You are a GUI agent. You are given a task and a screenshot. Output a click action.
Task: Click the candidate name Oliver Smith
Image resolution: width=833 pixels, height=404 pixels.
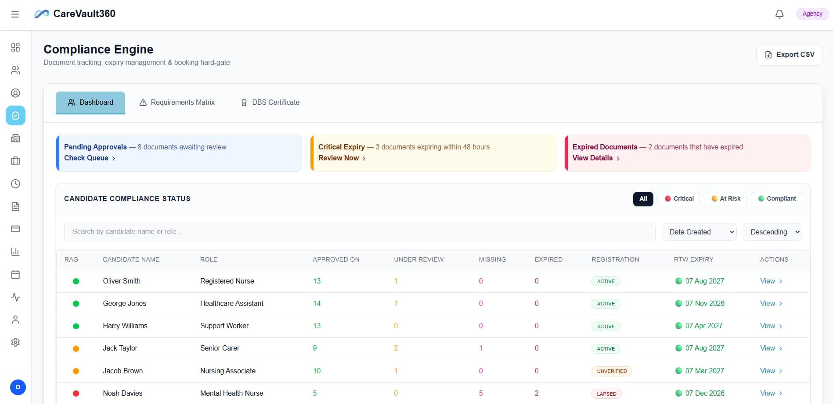[x=122, y=281]
